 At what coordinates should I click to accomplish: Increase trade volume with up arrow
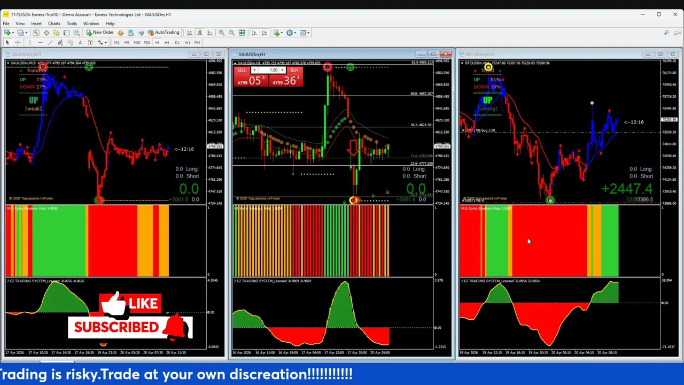pyautogui.click(x=282, y=70)
